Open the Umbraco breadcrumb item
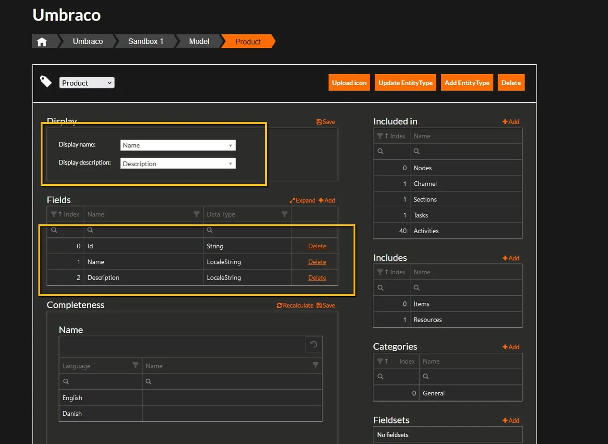Screen dimensions: 608x444 88,42
